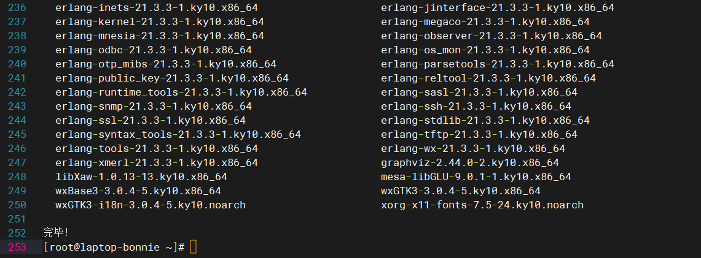701x258 pixels.
Task: Click libXaw-1.0.13-13 package text
Action: pyautogui.click(x=141, y=177)
